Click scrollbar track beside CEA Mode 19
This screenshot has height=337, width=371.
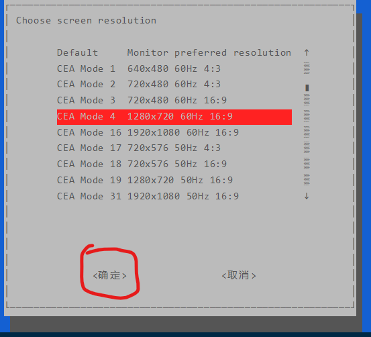click(307, 180)
